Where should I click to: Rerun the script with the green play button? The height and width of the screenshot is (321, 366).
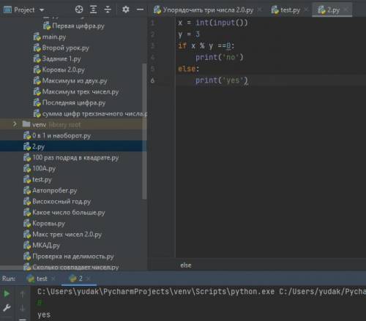(x=7, y=294)
